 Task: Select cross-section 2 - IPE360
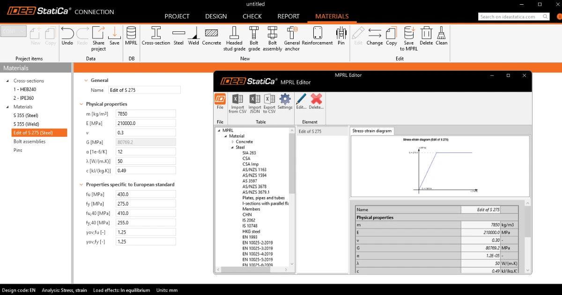(23, 98)
